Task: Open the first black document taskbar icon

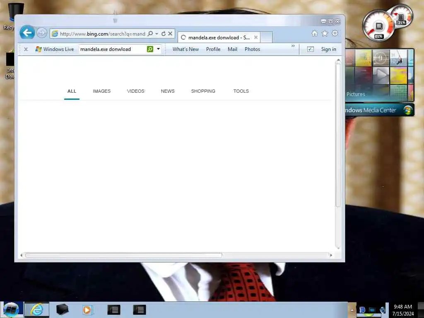Action: pyautogui.click(x=114, y=310)
